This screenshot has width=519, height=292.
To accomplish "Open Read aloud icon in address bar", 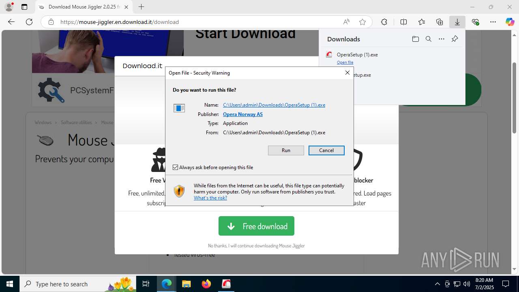I will click(x=346, y=22).
